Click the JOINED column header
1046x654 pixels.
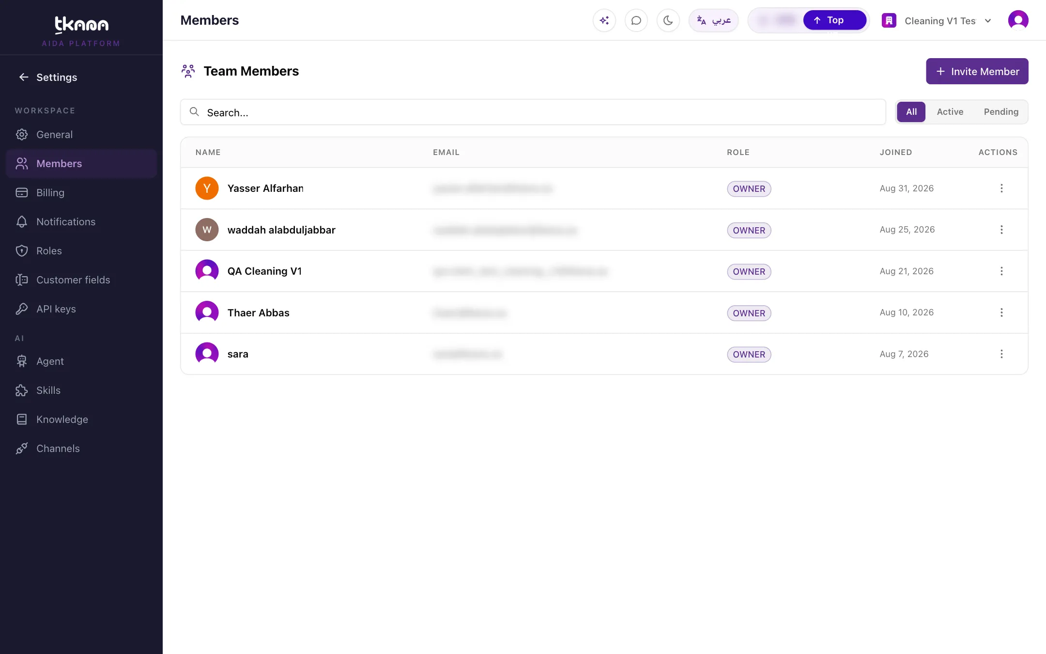[x=895, y=152]
